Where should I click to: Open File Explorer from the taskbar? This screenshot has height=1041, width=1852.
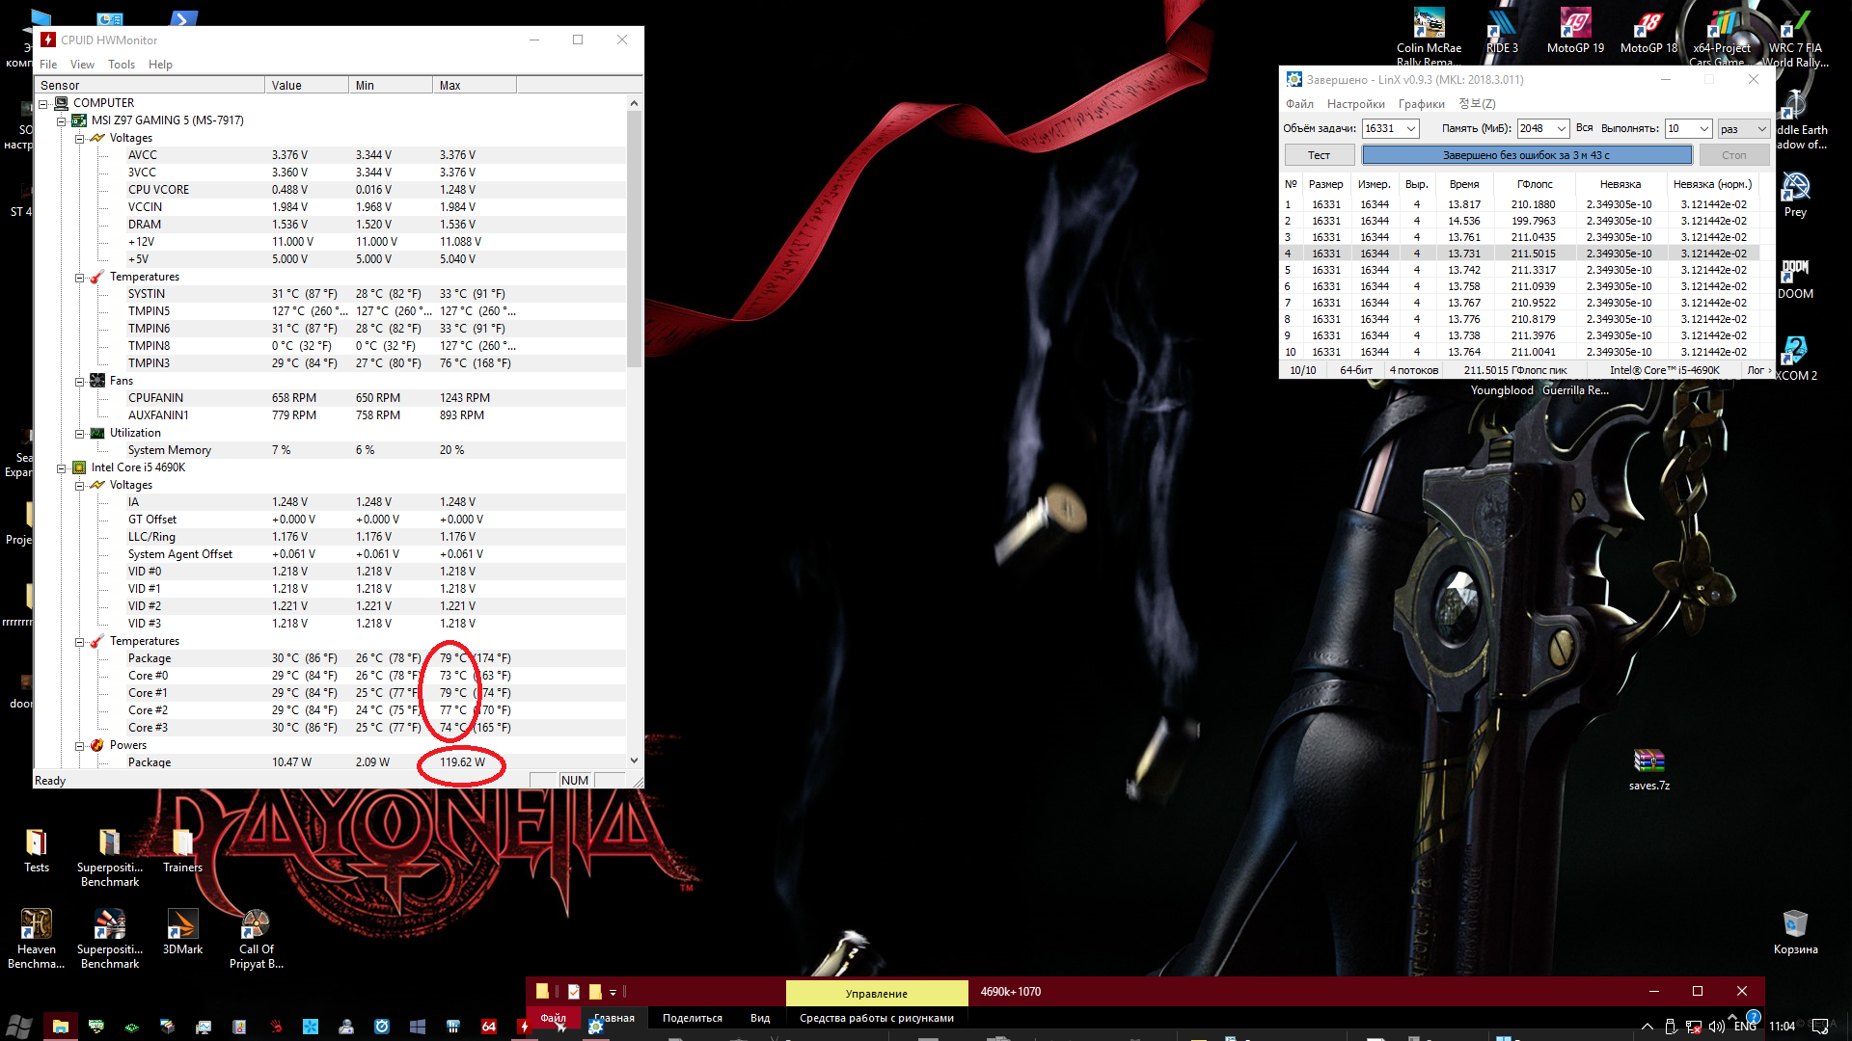click(60, 1027)
